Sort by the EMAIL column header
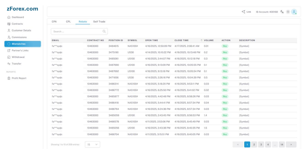Viewport: 306px width, 153px height. [x=56, y=40]
